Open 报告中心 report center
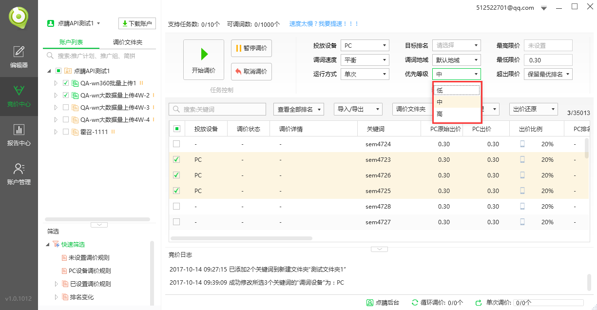The image size is (597, 310). [x=19, y=135]
